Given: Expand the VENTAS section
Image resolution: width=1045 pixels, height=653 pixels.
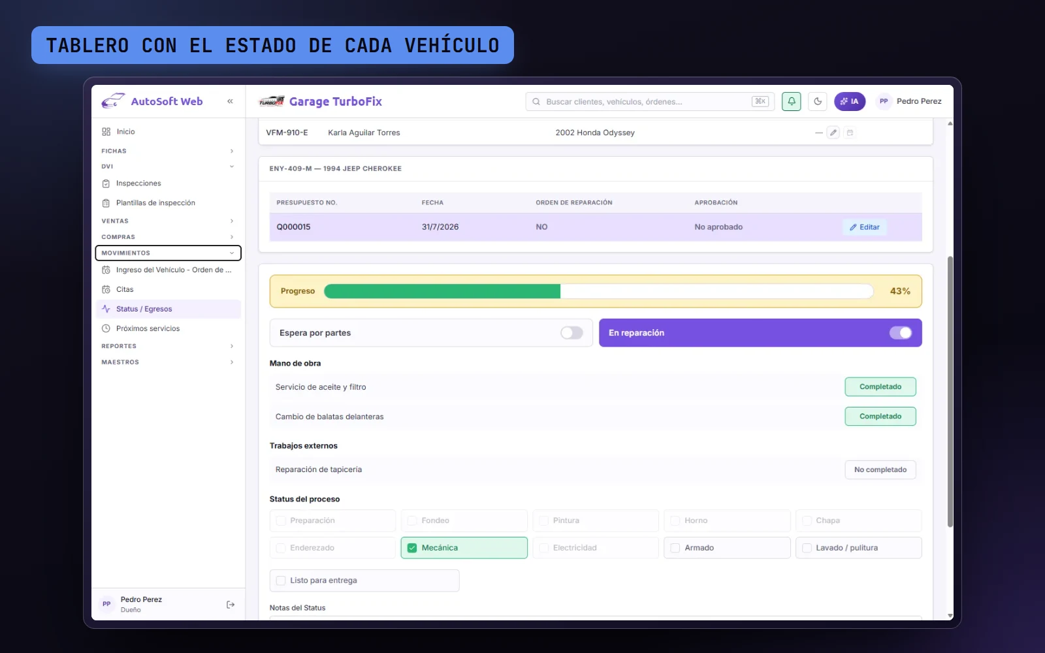Looking at the screenshot, I should click(x=168, y=221).
